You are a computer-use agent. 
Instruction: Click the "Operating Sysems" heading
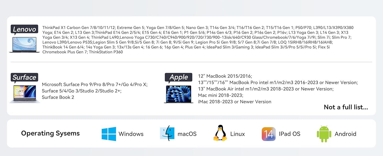pos(50,133)
